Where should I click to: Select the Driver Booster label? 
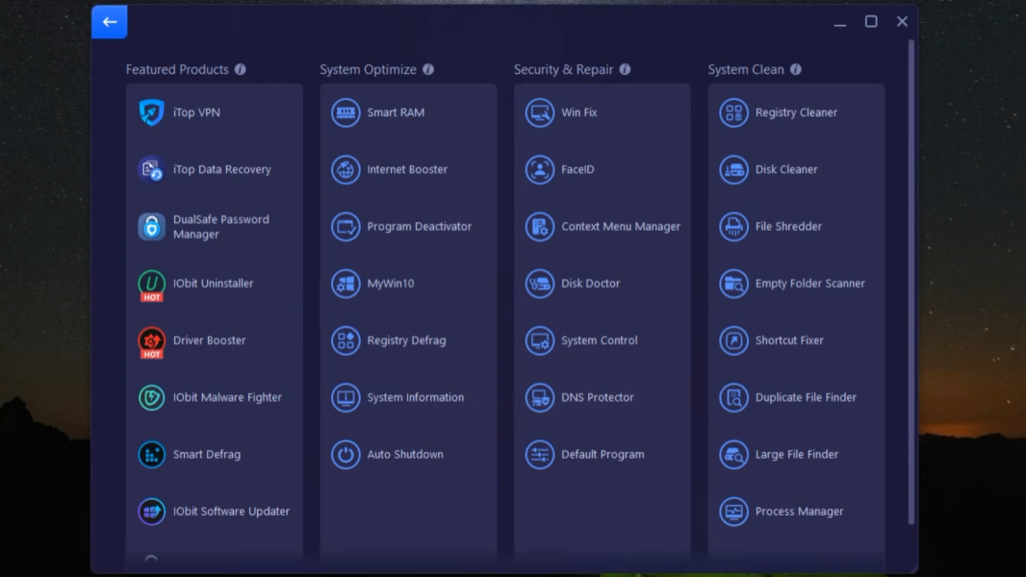210,340
